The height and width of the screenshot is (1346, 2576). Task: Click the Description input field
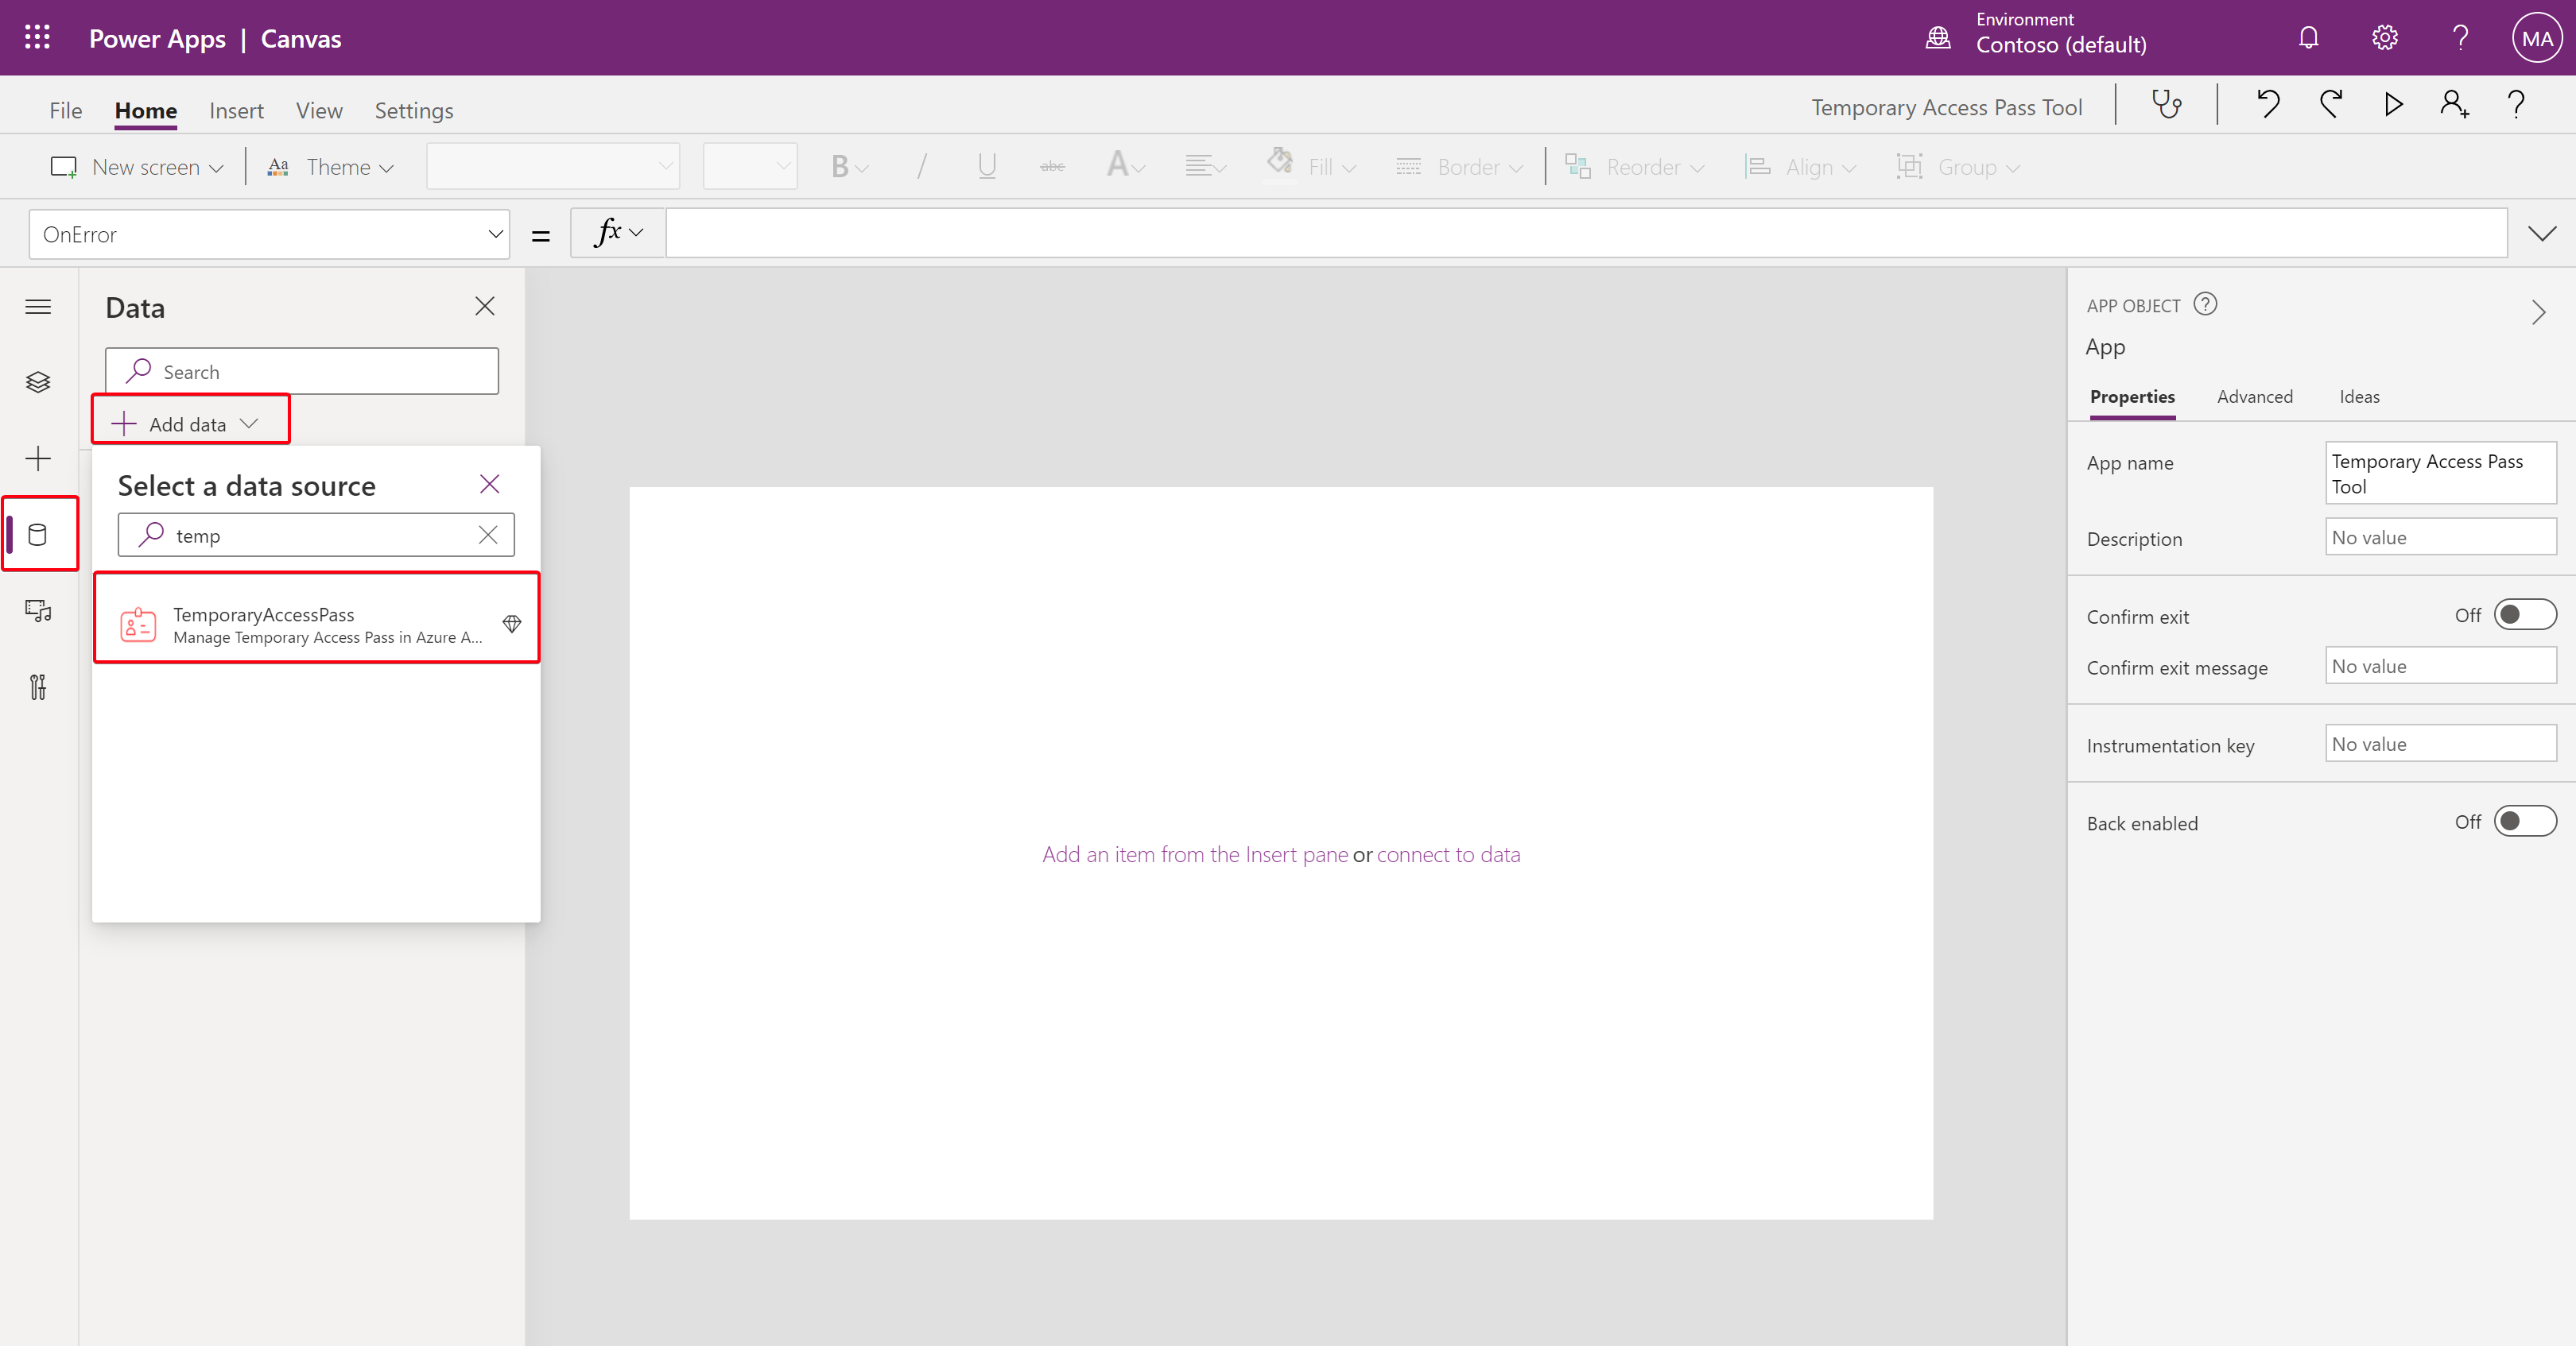coord(2441,536)
